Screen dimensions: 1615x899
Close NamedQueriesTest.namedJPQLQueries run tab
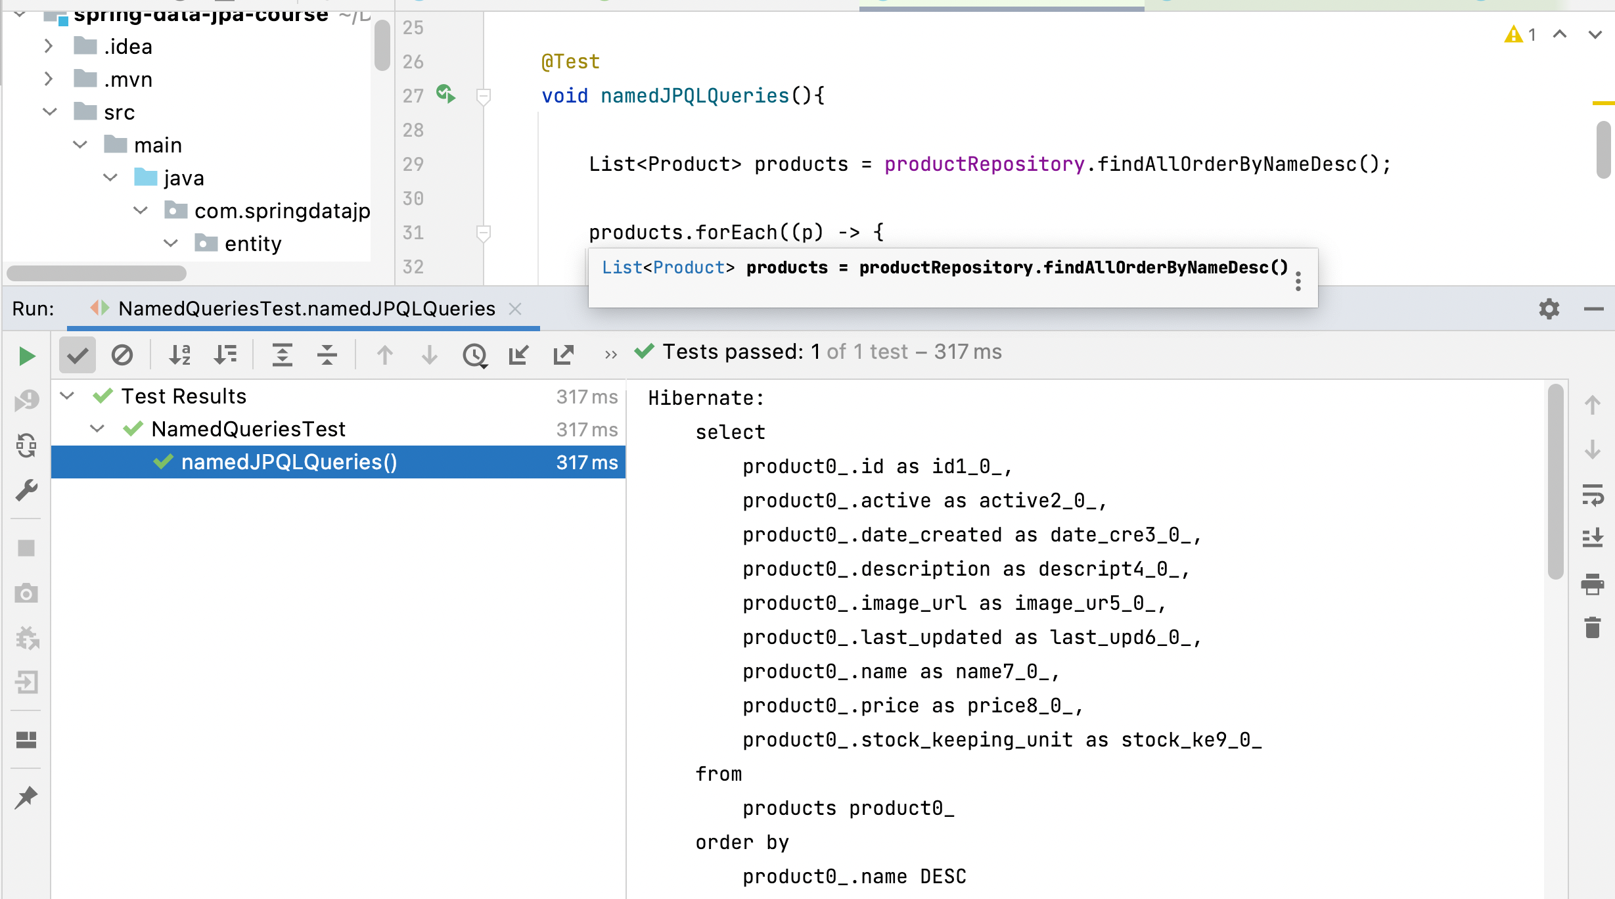pos(516,309)
